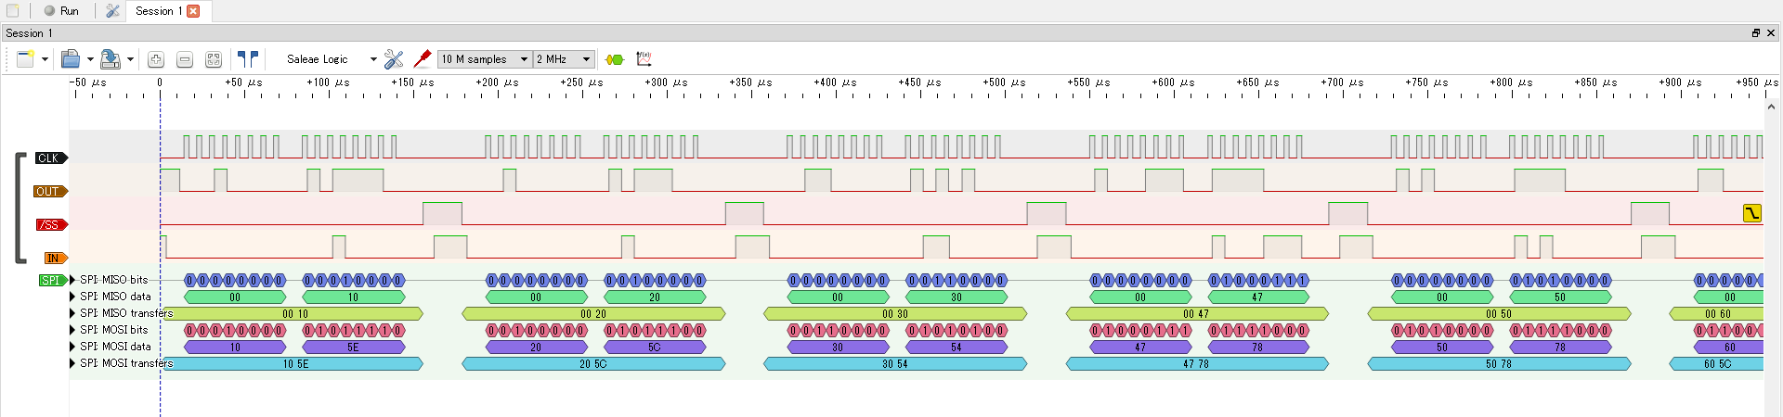Add a protocol decoder
Viewport: 1783px width, 417px height.
(614, 59)
